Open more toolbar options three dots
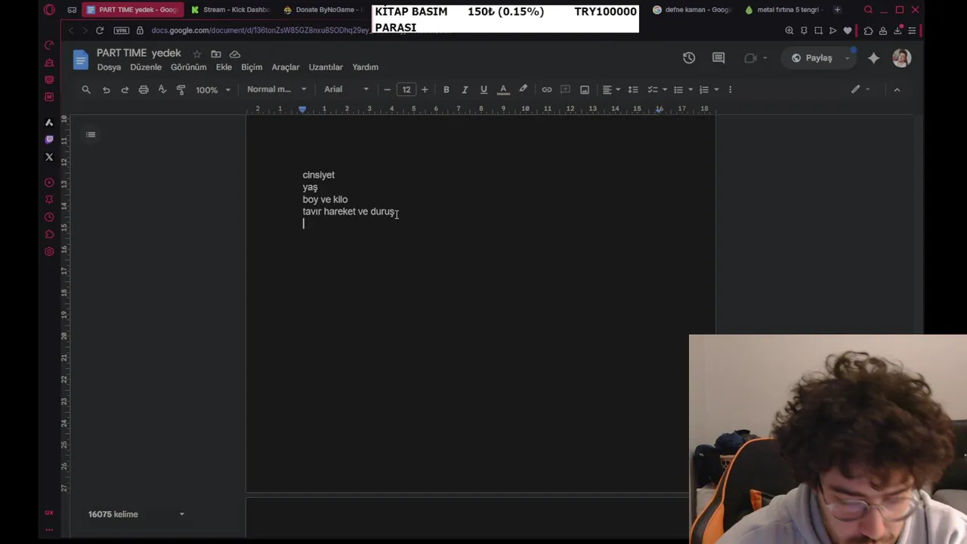This screenshot has width=967, height=544. 730,89
